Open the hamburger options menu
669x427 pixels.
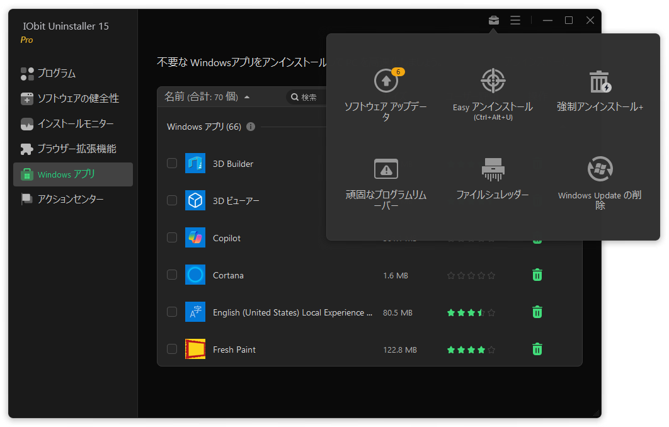515,20
